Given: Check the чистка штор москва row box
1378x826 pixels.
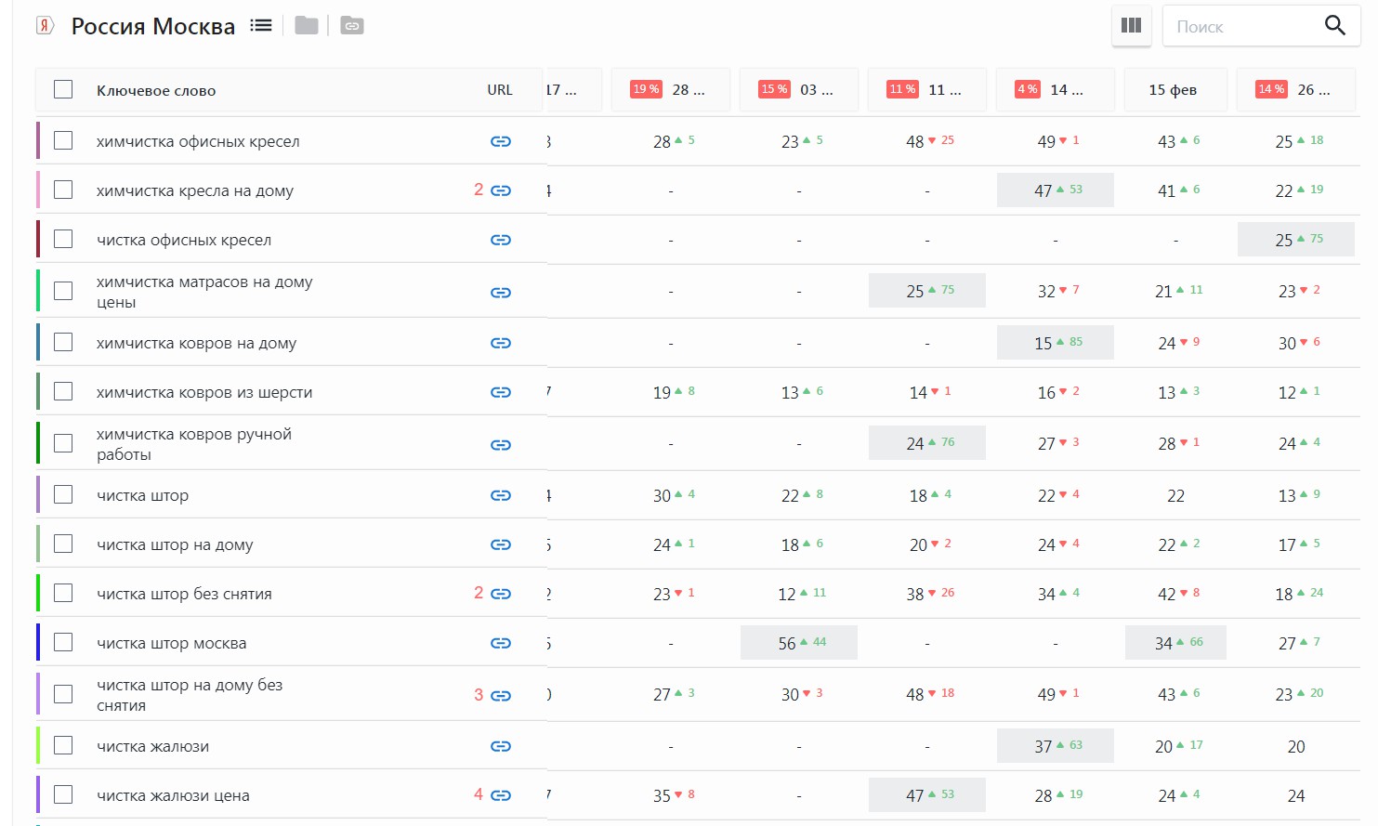Looking at the screenshot, I should click(63, 642).
